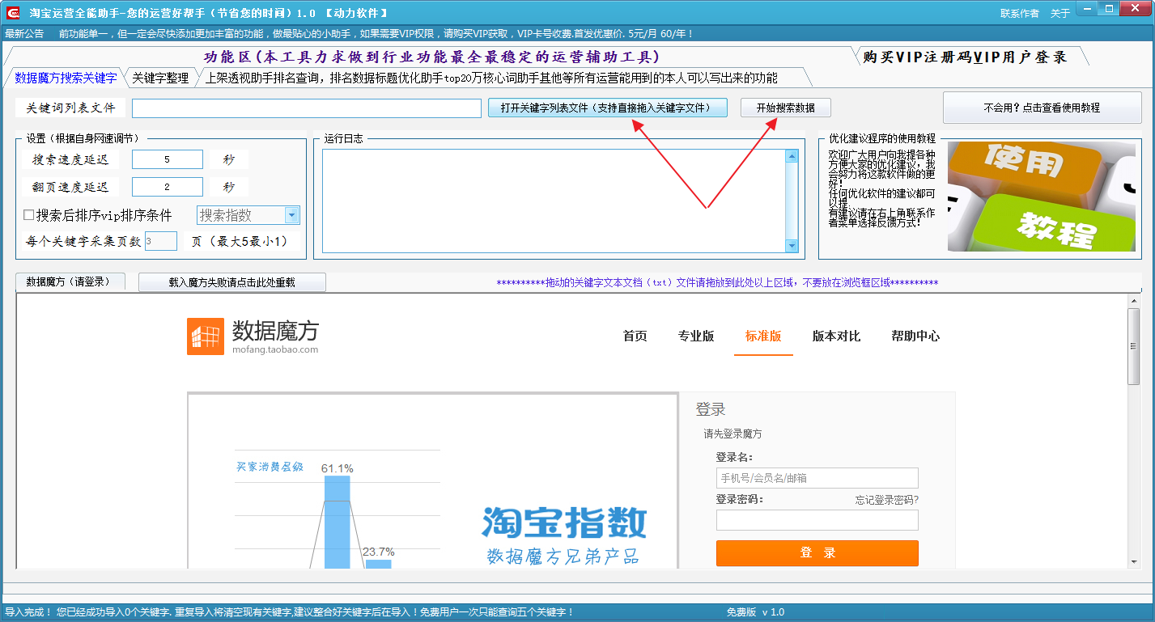Open the 联系作者 menu
1155x622 pixels.
[x=1020, y=14]
